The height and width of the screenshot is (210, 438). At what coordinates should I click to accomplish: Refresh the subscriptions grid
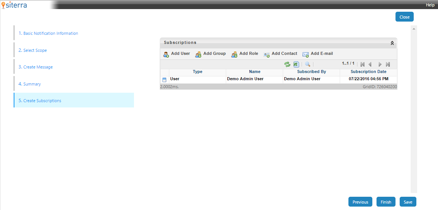(287, 64)
